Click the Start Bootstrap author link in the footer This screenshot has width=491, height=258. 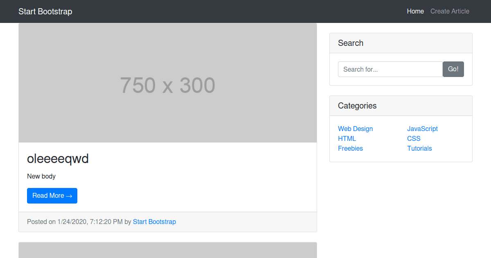[154, 222]
